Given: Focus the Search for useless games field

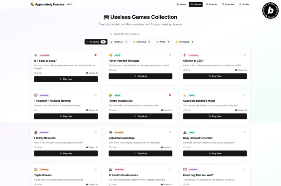Looking at the screenshot, I should (x=140, y=34).
